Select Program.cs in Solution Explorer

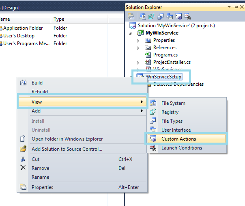pos(165,55)
